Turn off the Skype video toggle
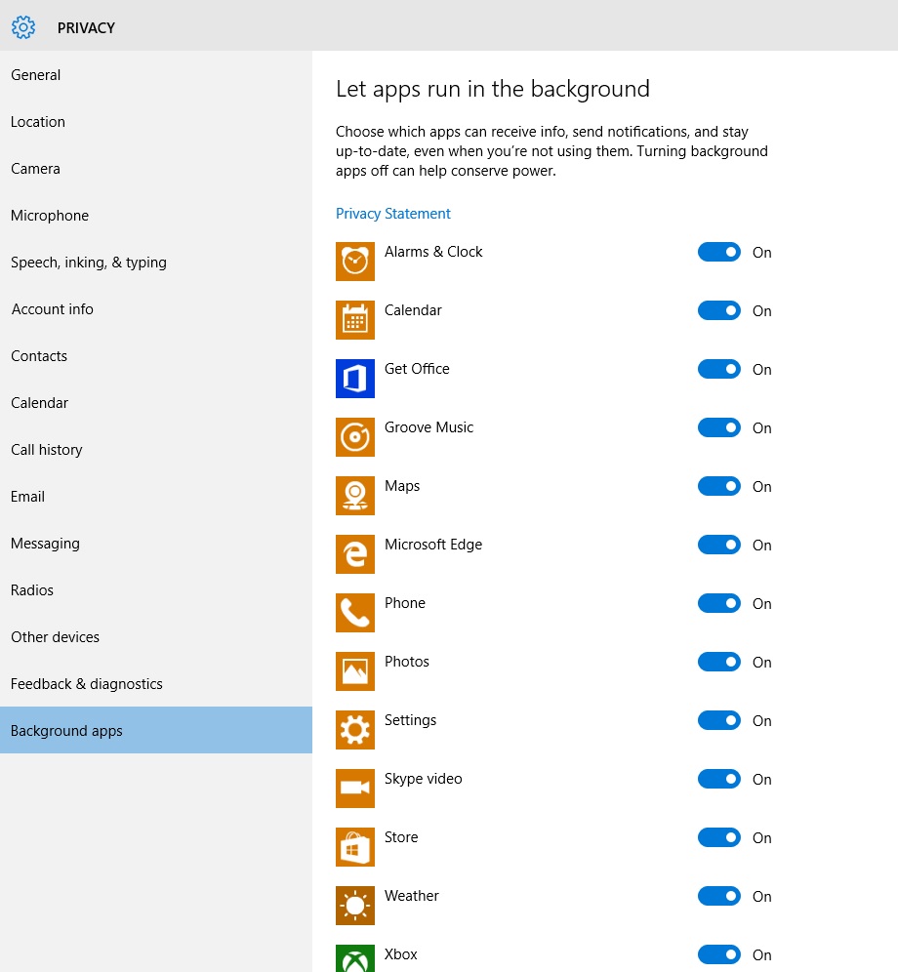Viewport: 898px width, 972px height. click(718, 779)
